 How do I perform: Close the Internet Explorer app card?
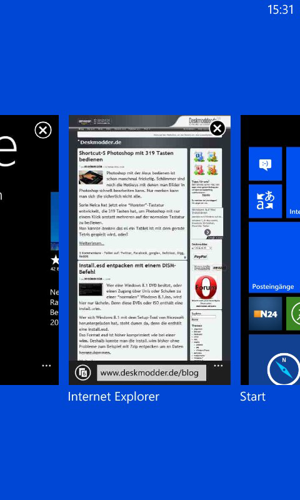click(217, 128)
